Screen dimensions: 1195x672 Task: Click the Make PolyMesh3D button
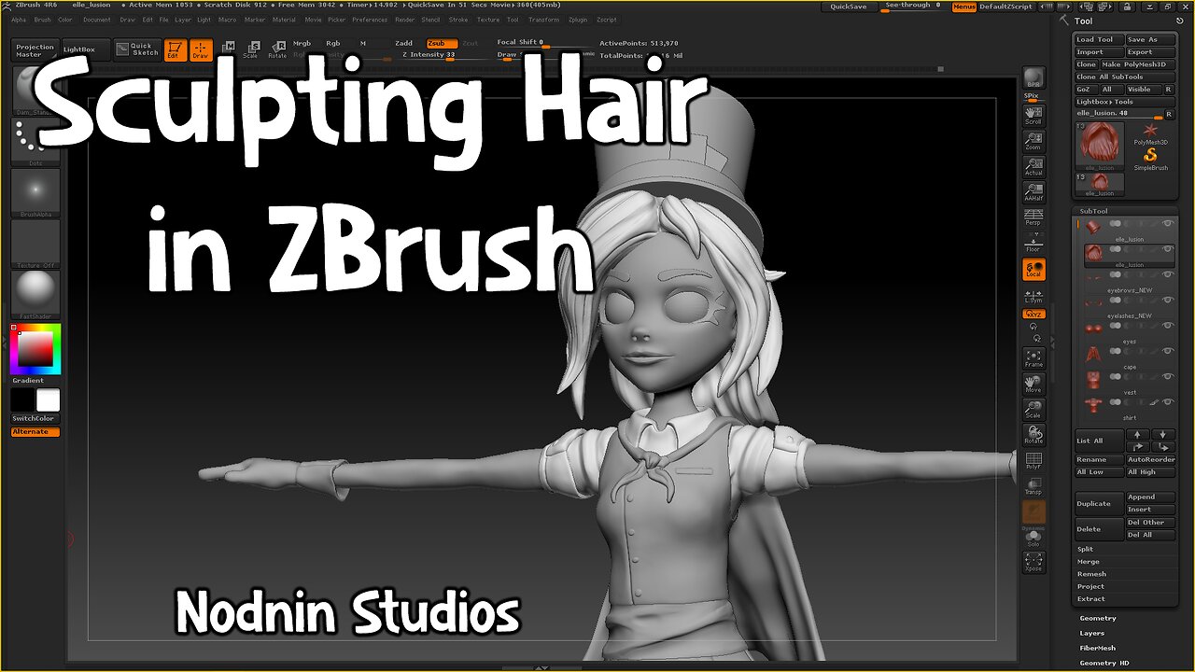(x=1137, y=64)
